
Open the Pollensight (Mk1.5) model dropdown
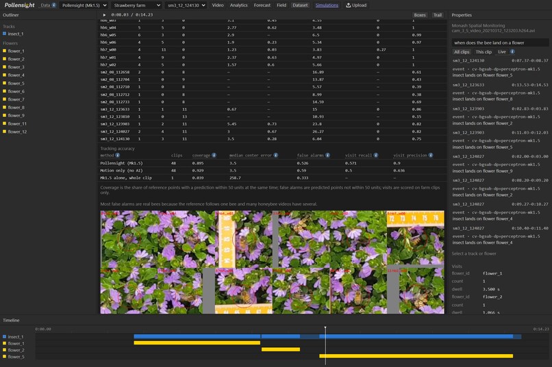coord(84,5)
